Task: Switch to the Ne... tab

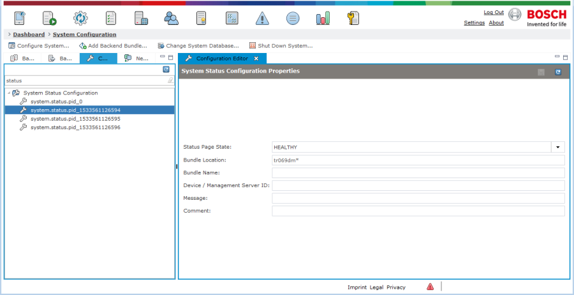Action: click(136, 58)
